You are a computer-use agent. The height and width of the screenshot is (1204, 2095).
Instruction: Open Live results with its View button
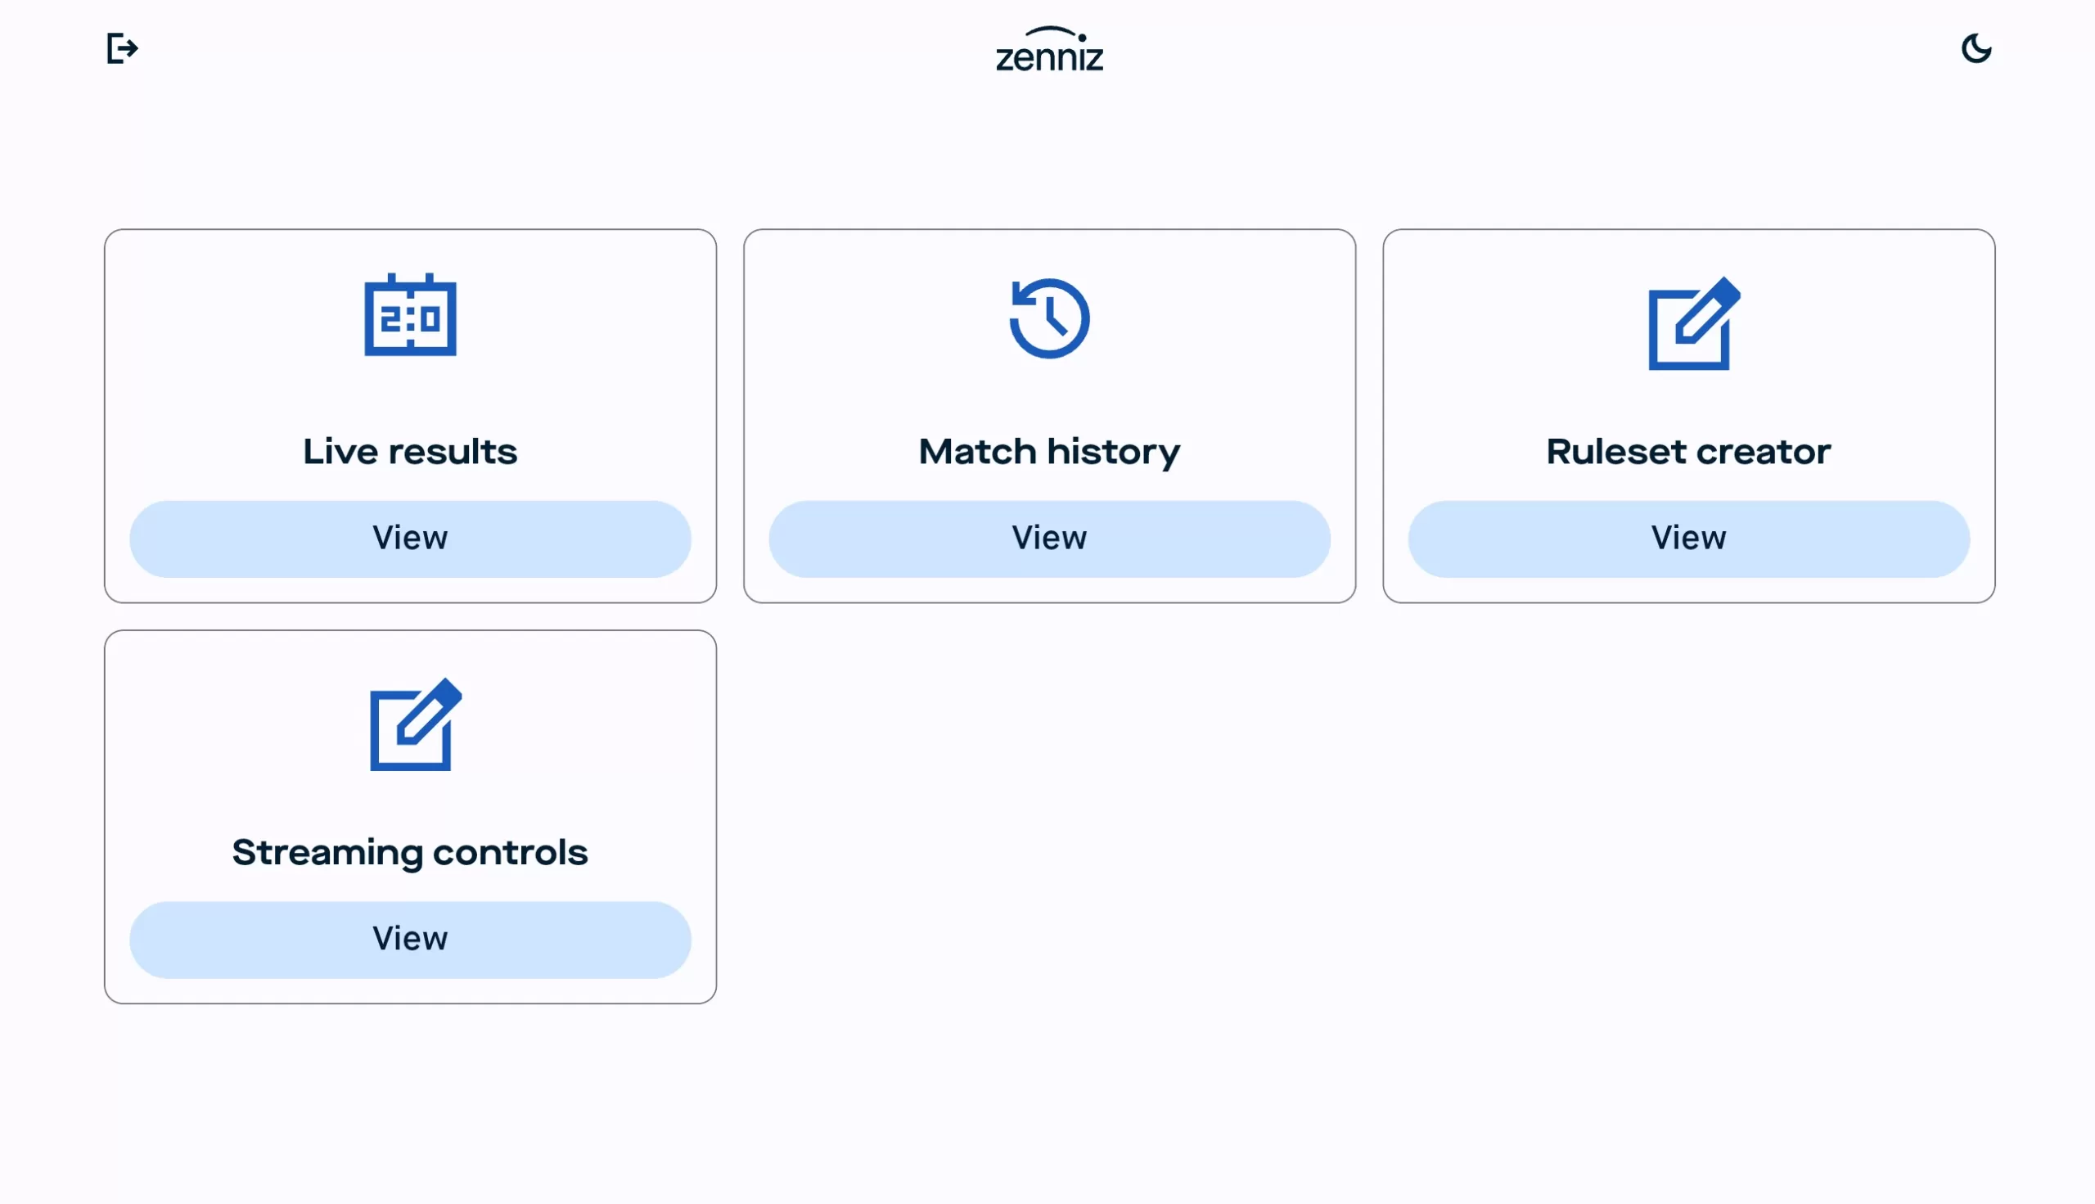pyautogui.click(x=410, y=539)
